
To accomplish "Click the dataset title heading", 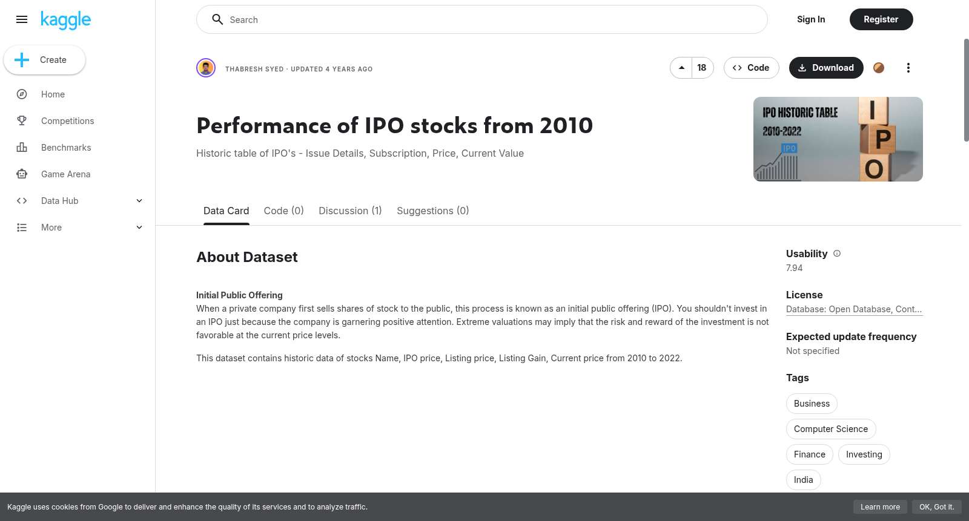I will [x=395, y=126].
